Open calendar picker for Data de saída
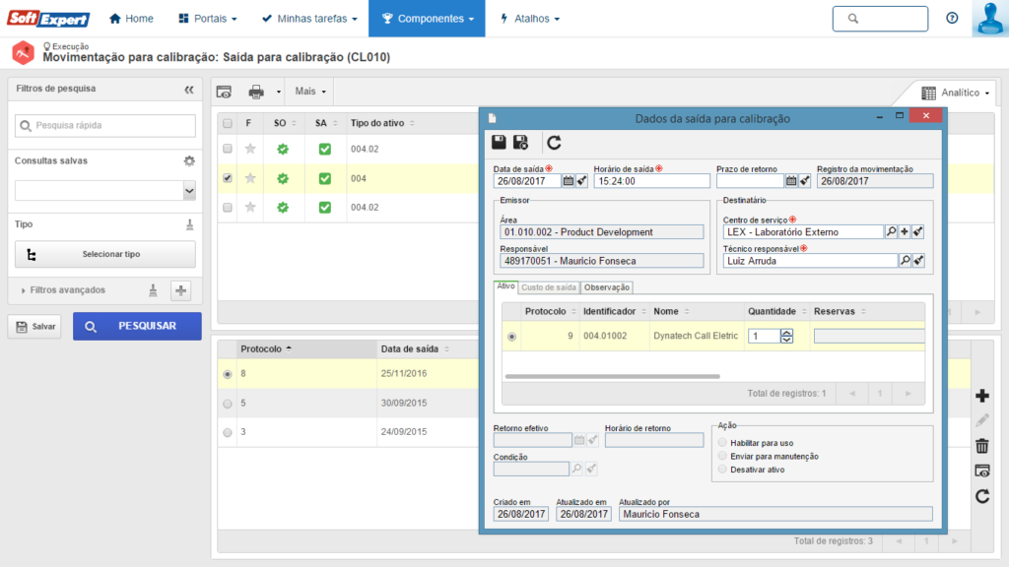Screen dimensions: 1009x567 coord(569,180)
